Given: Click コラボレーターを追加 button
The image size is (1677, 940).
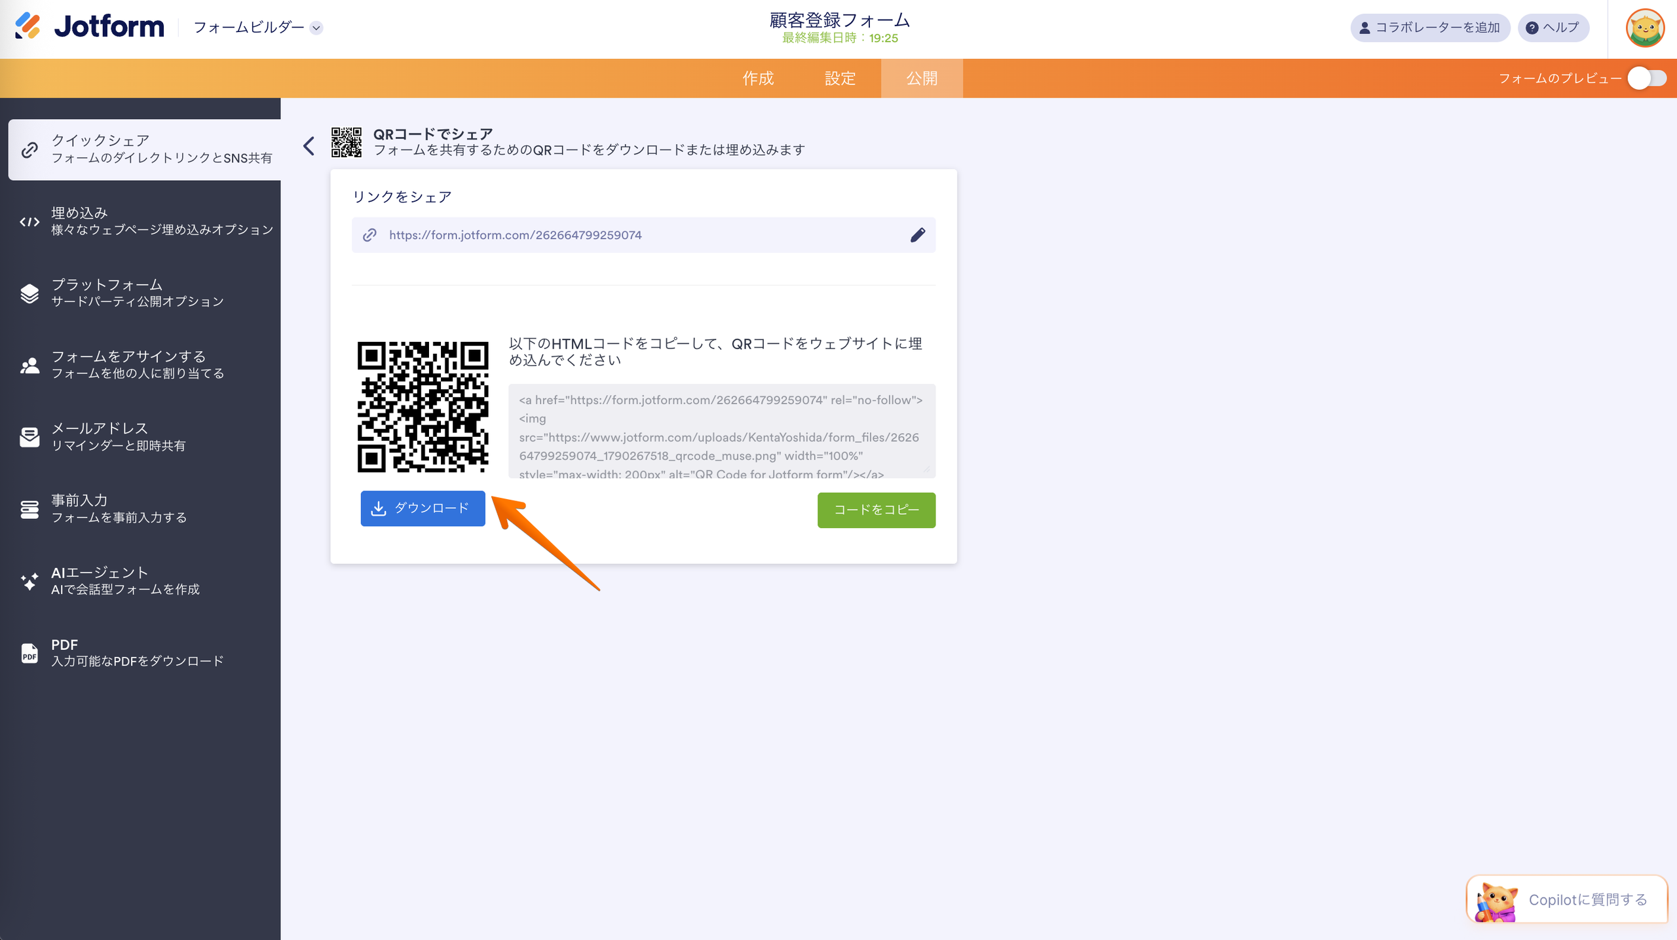Looking at the screenshot, I should [x=1430, y=28].
